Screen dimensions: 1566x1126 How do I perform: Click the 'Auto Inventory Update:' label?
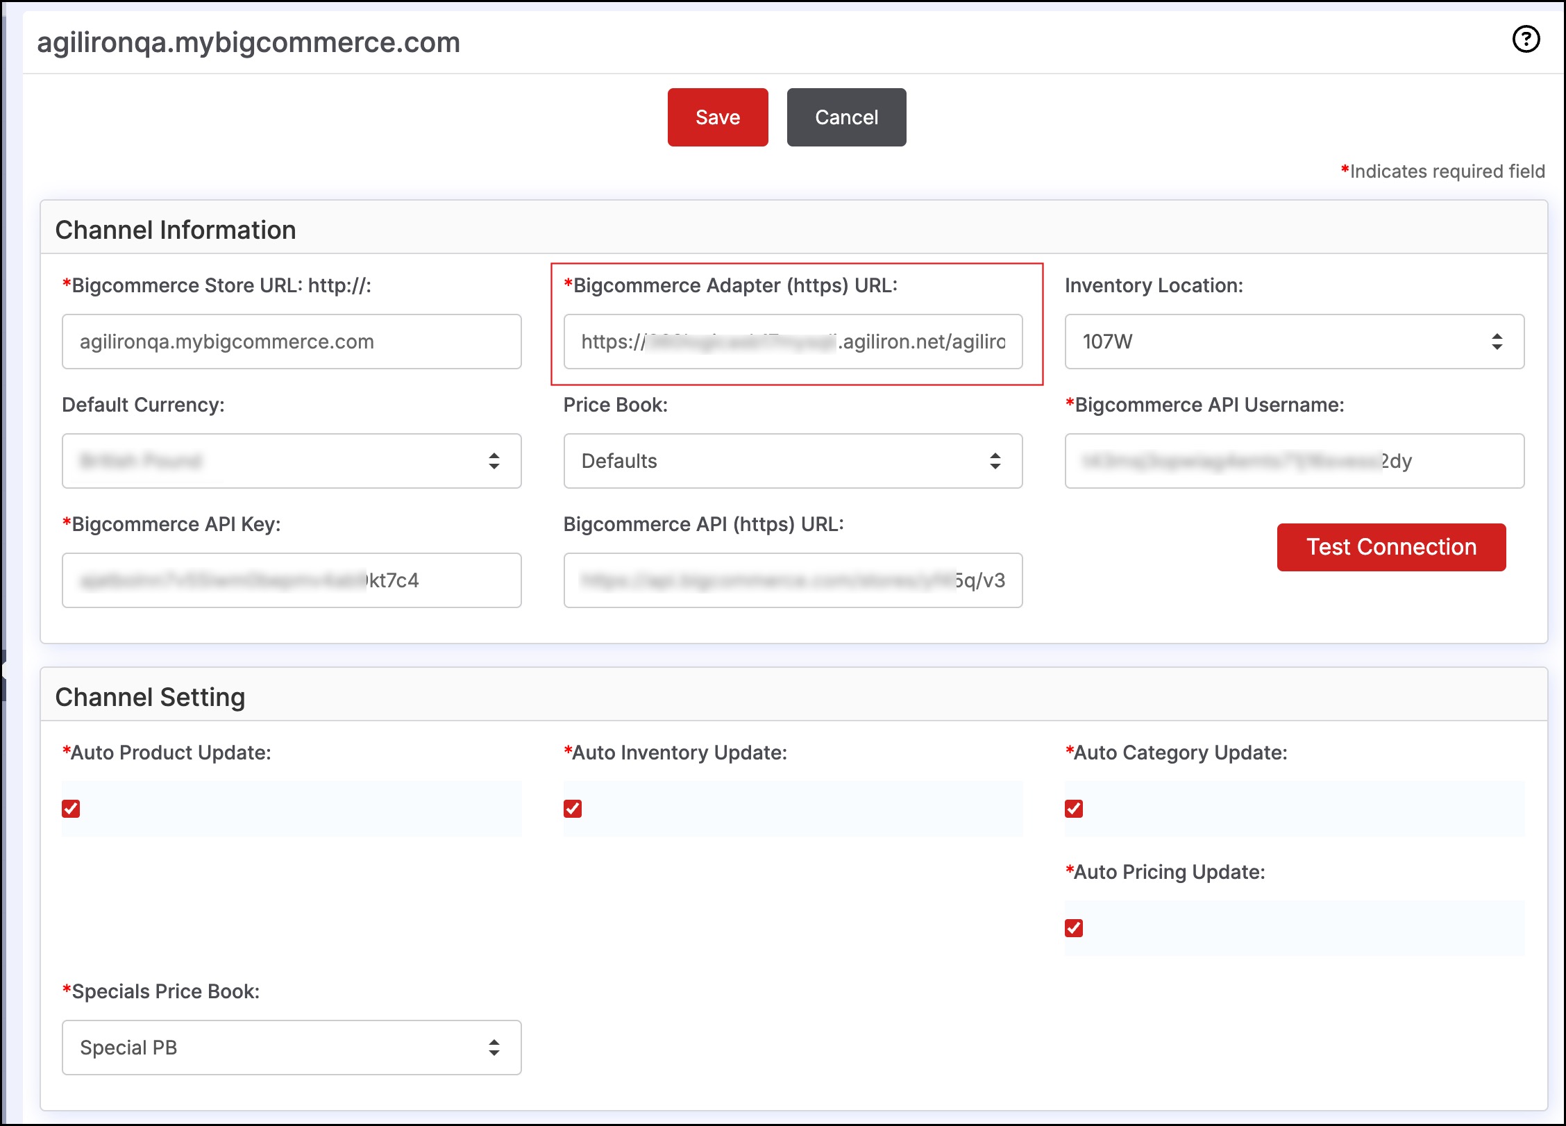tap(675, 753)
